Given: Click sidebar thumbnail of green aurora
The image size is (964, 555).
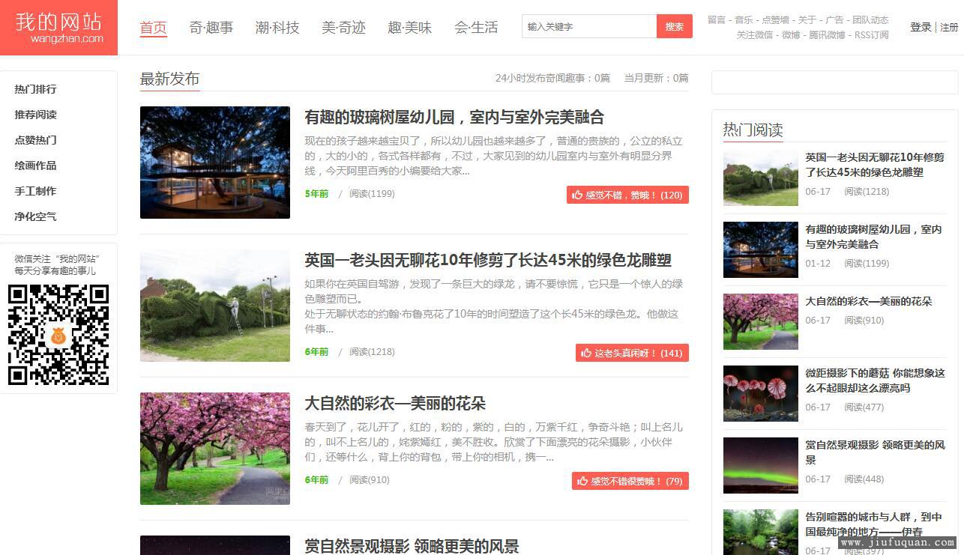Looking at the screenshot, I should click(761, 466).
